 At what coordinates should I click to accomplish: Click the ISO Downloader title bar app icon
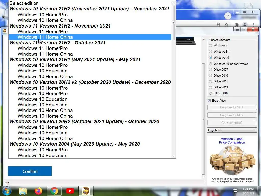(5, 30)
